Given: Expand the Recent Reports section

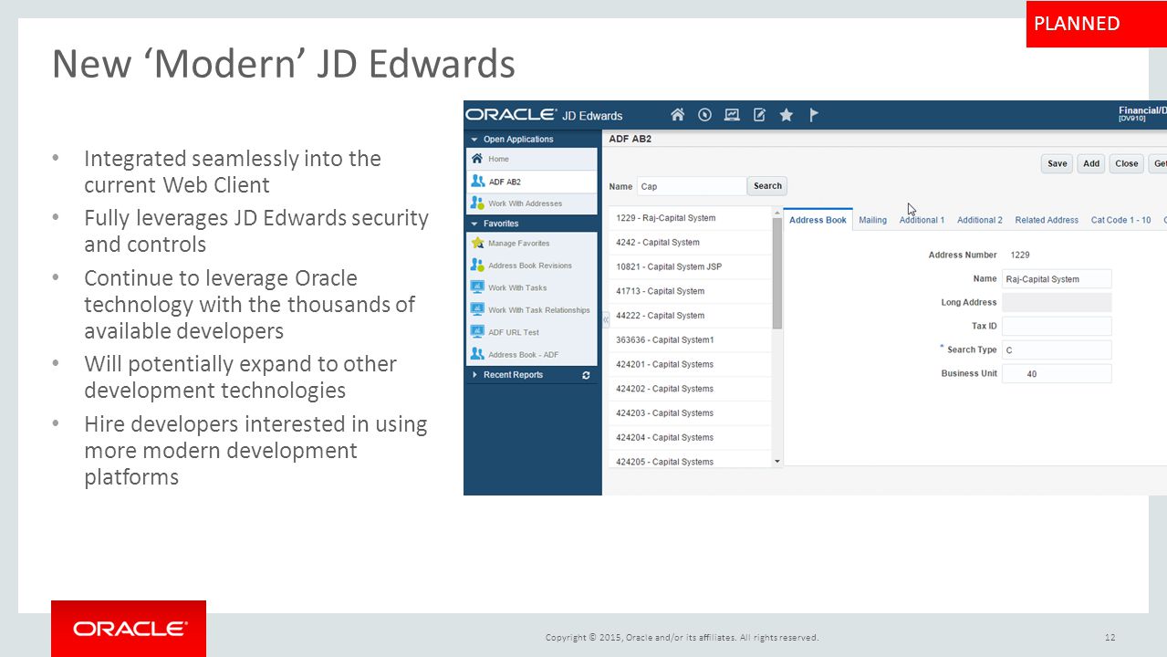Looking at the screenshot, I should tap(474, 375).
